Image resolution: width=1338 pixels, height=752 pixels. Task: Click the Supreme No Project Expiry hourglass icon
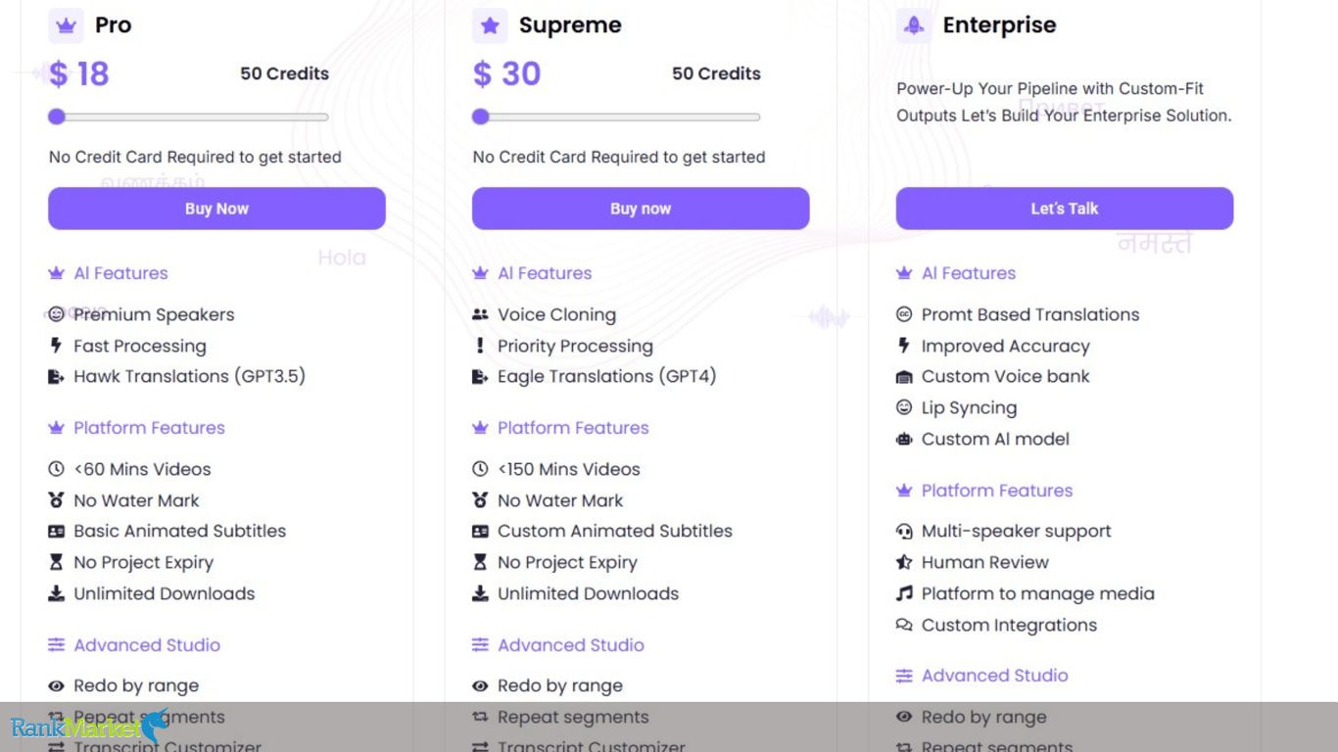(480, 562)
